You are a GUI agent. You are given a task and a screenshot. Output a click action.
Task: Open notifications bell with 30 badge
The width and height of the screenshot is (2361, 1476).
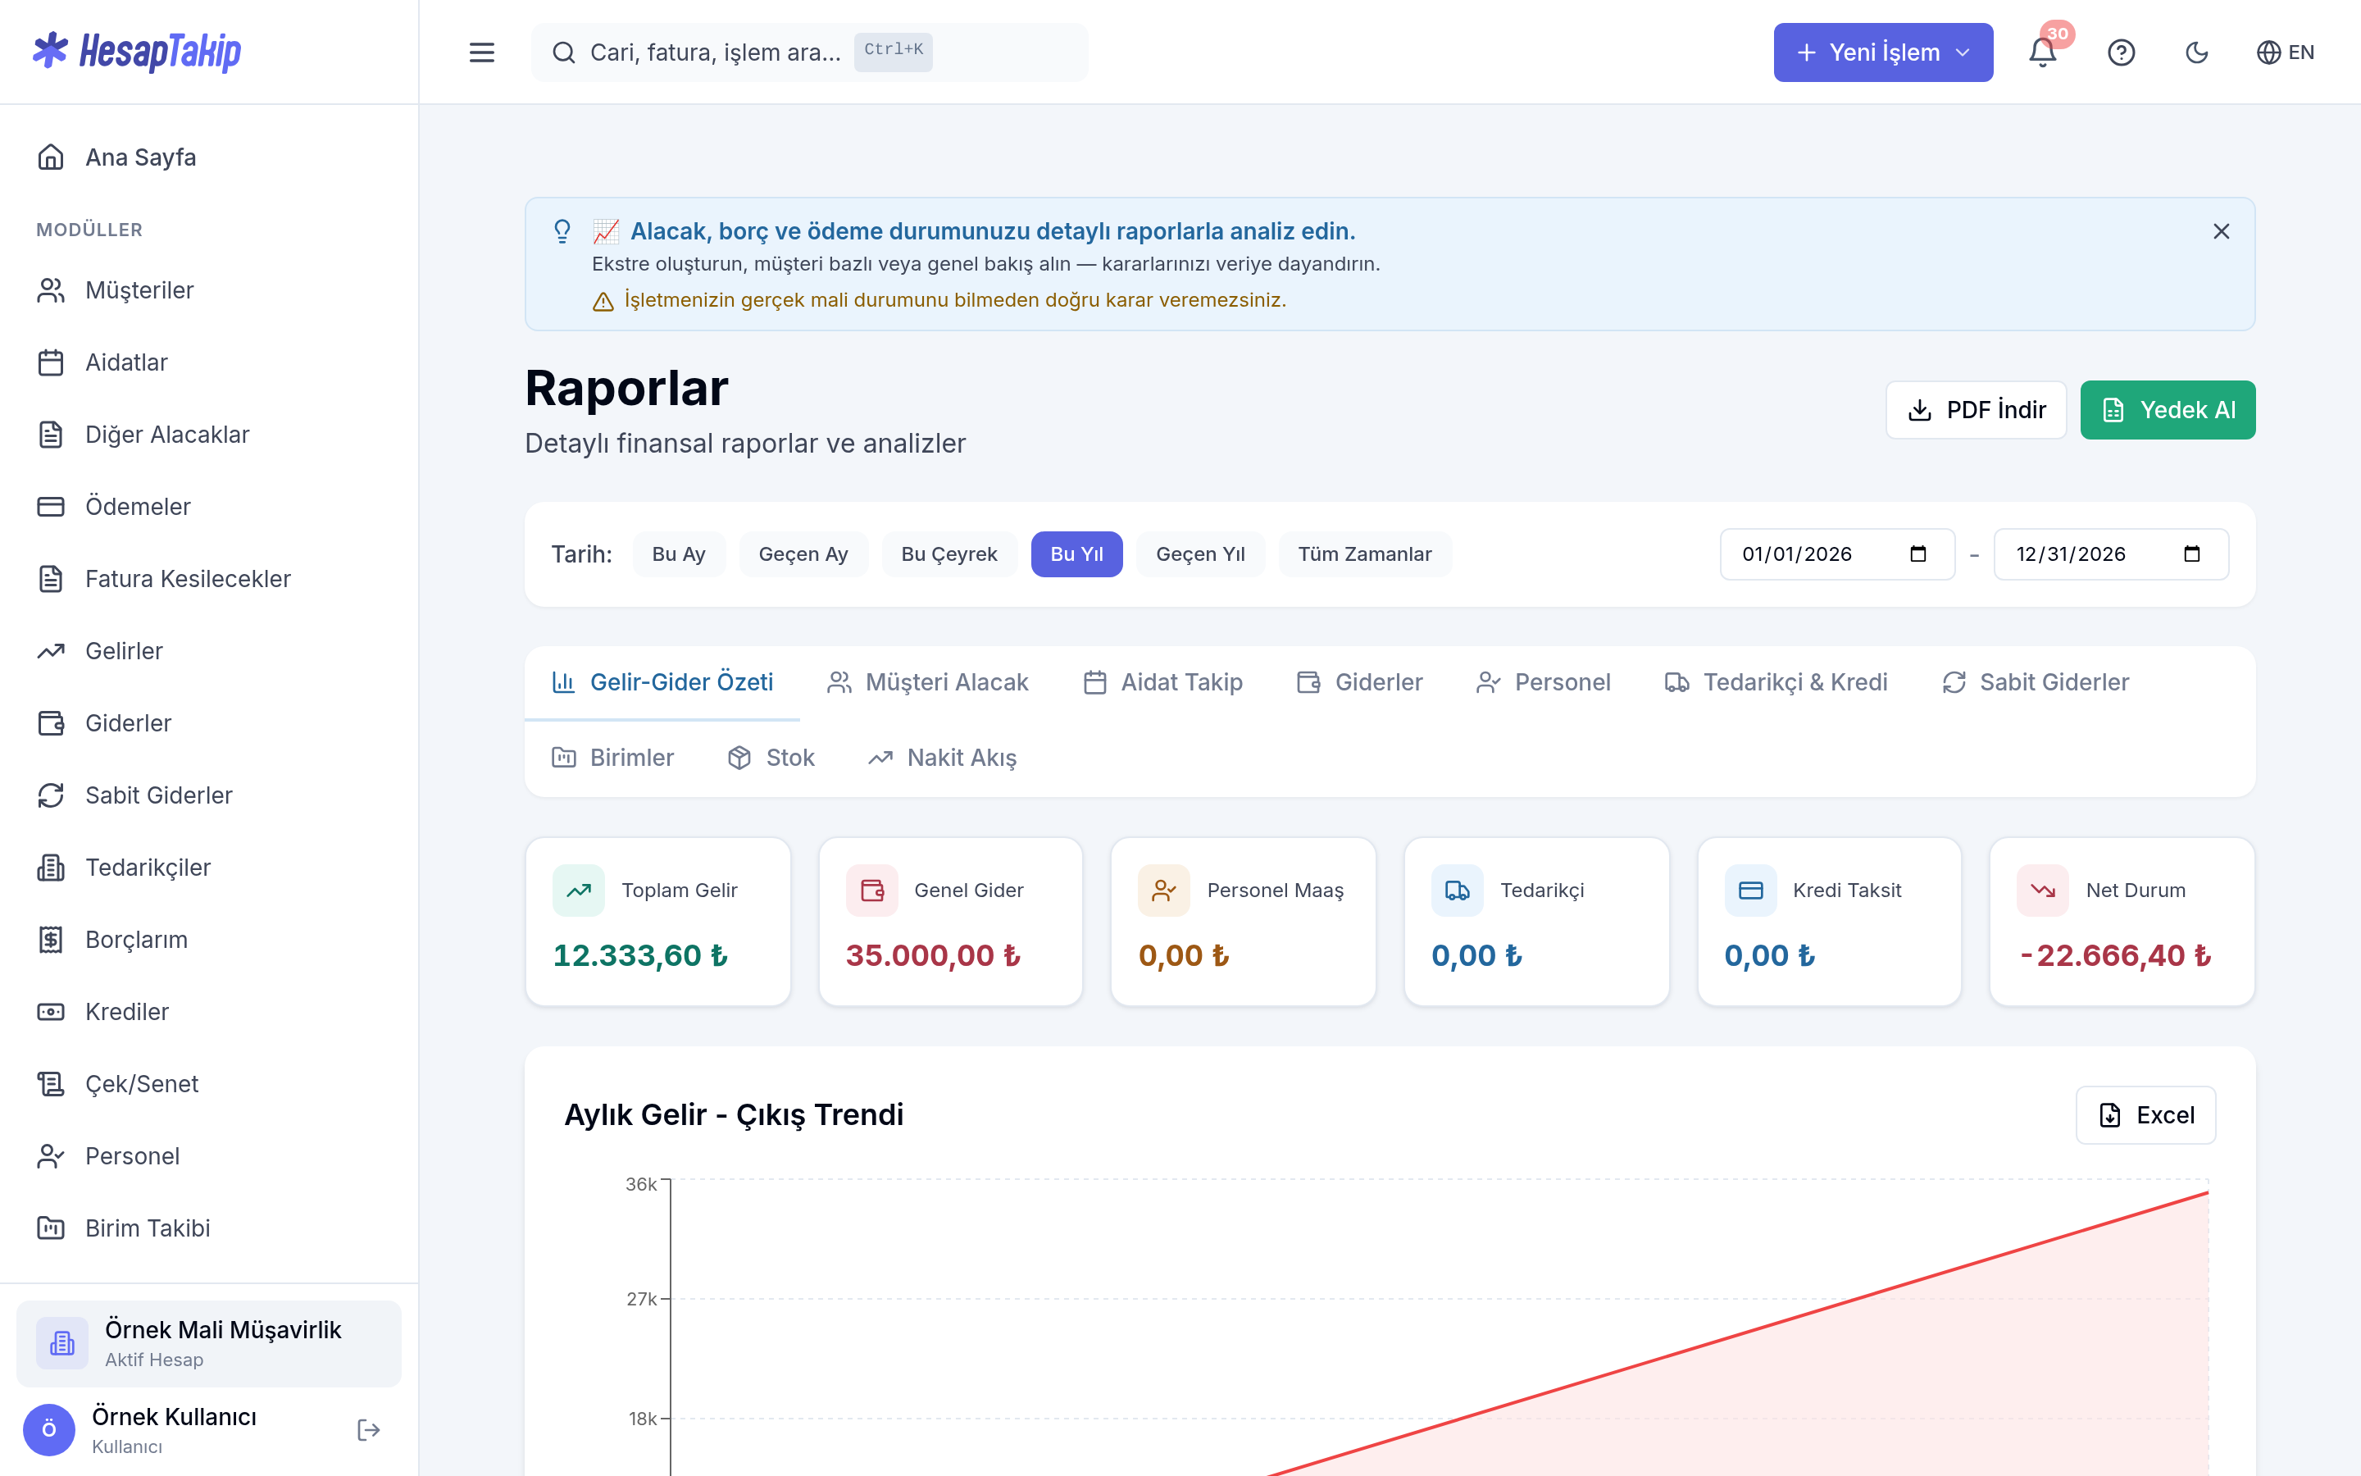point(2043,52)
